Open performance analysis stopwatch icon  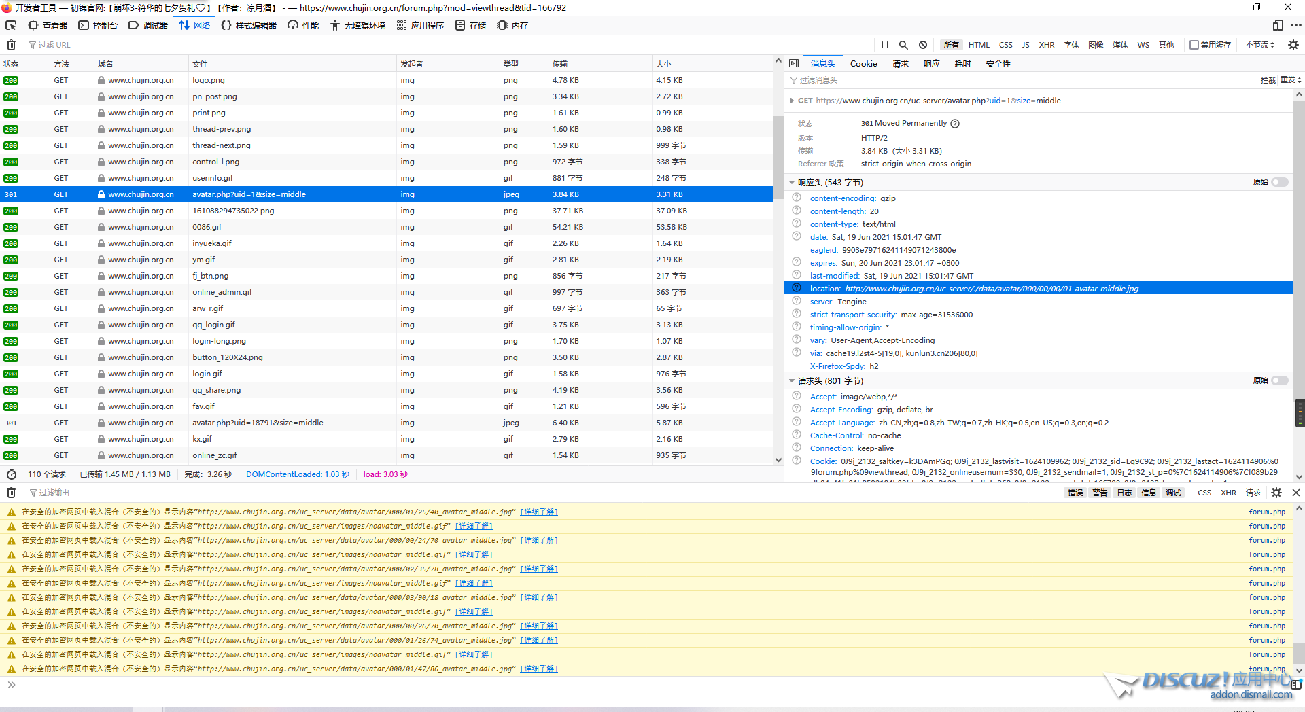12,474
